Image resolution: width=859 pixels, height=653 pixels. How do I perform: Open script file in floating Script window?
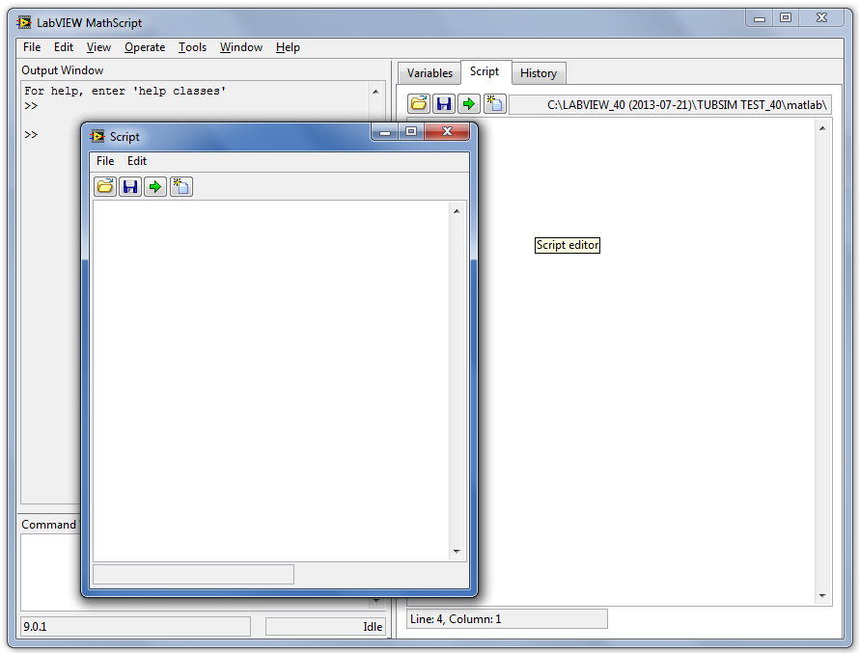(x=104, y=187)
